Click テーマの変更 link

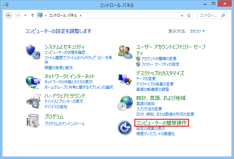146,79
